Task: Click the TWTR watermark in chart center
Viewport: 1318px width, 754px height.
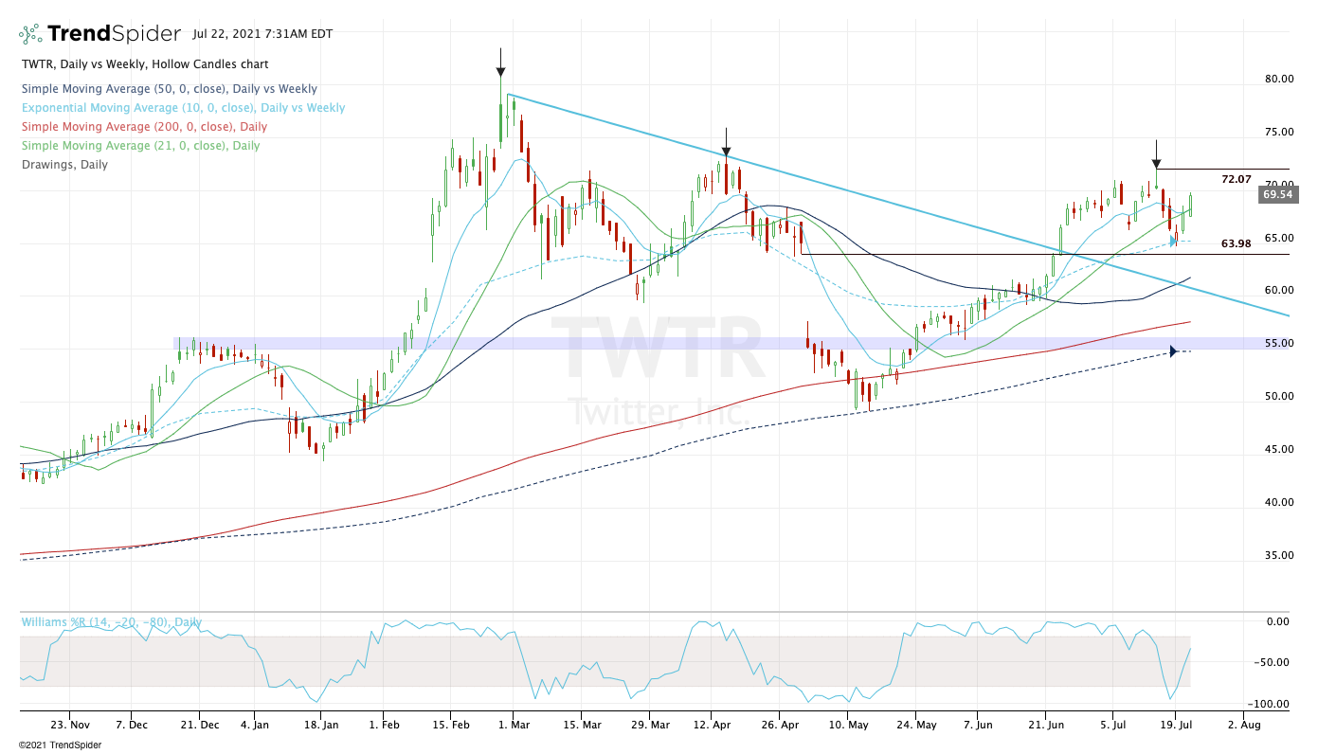Action: [658, 350]
